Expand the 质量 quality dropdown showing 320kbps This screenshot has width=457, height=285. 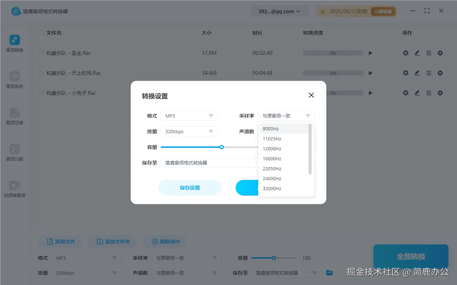point(189,131)
